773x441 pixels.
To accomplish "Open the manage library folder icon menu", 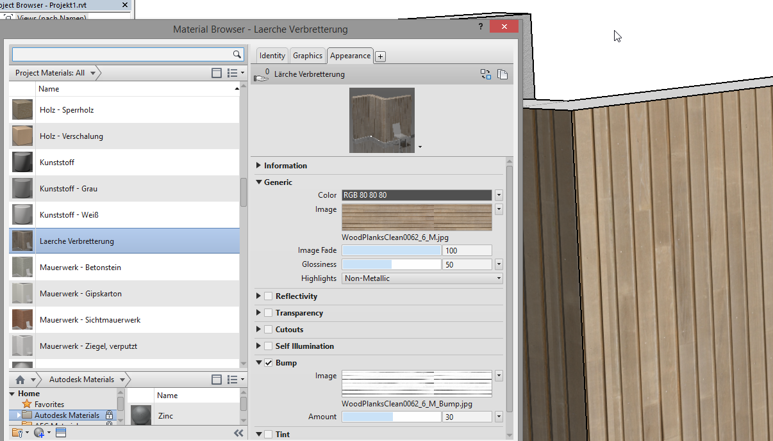I will click(20, 433).
